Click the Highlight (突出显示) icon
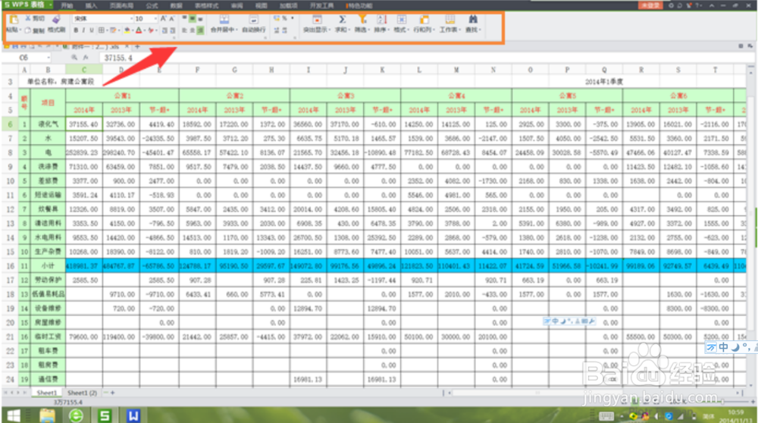Image resolution: width=758 pixels, height=423 pixels. point(317,20)
